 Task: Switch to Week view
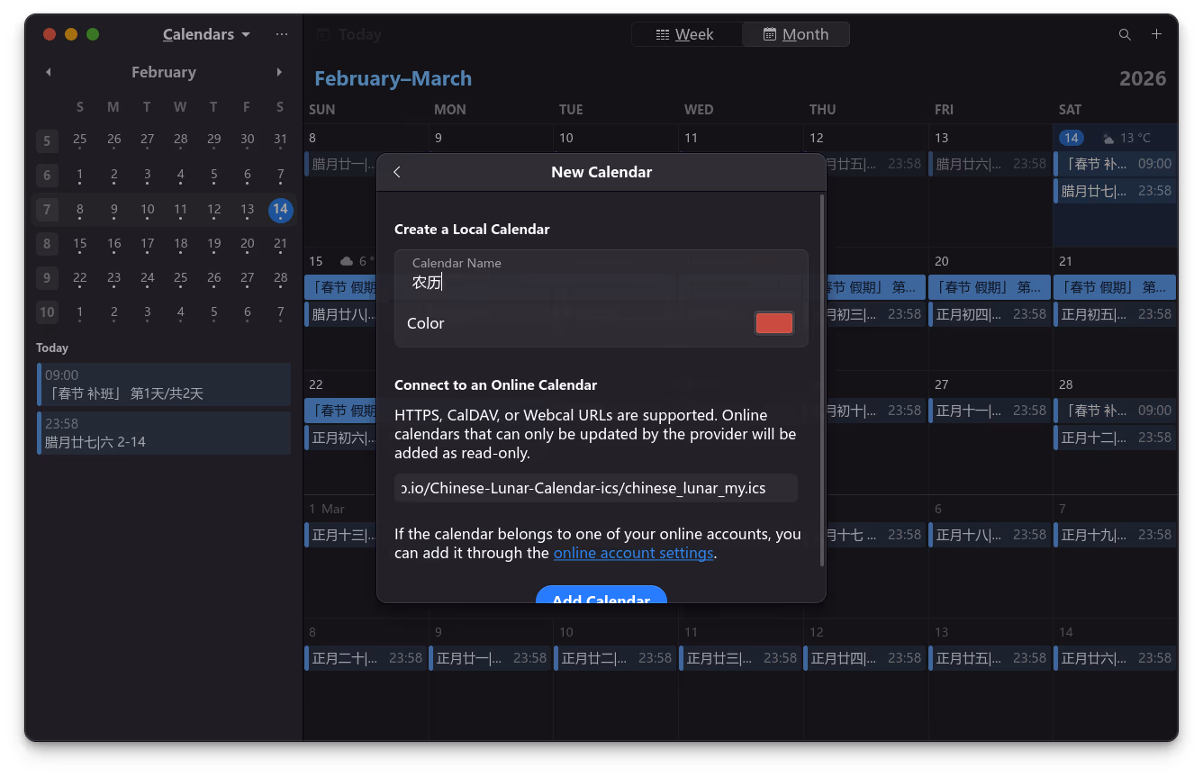[686, 33]
